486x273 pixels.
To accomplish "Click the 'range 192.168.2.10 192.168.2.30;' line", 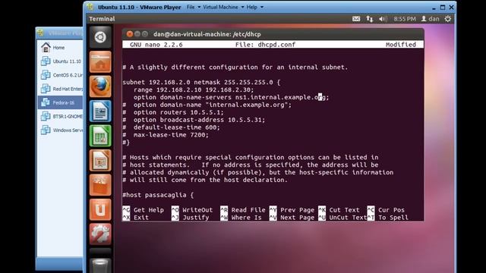I will pyautogui.click(x=194, y=89).
